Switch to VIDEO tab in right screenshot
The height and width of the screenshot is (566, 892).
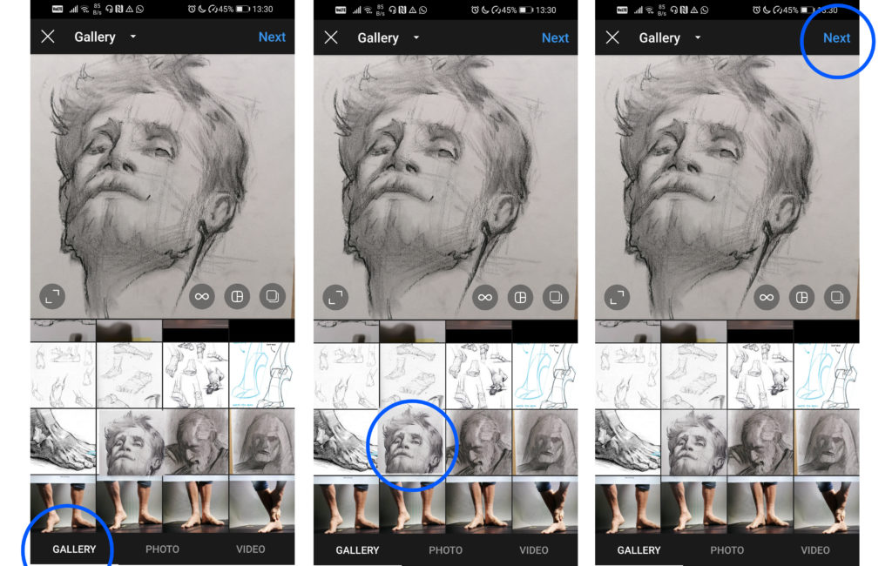[x=815, y=550]
